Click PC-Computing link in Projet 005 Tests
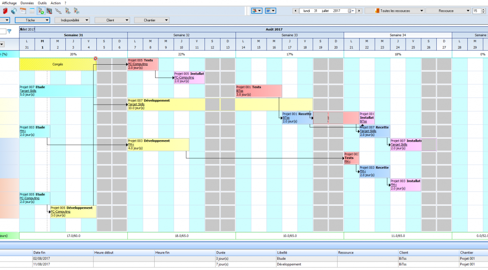The height and width of the screenshot is (270, 488). pyautogui.click(x=138, y=64)
